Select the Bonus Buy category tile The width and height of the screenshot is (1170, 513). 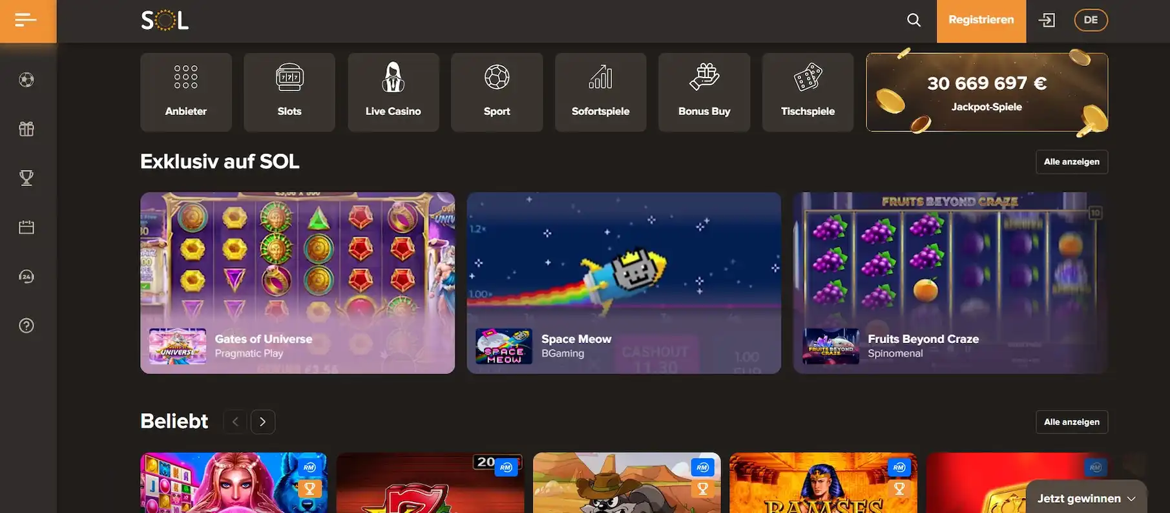pos(704,92)
